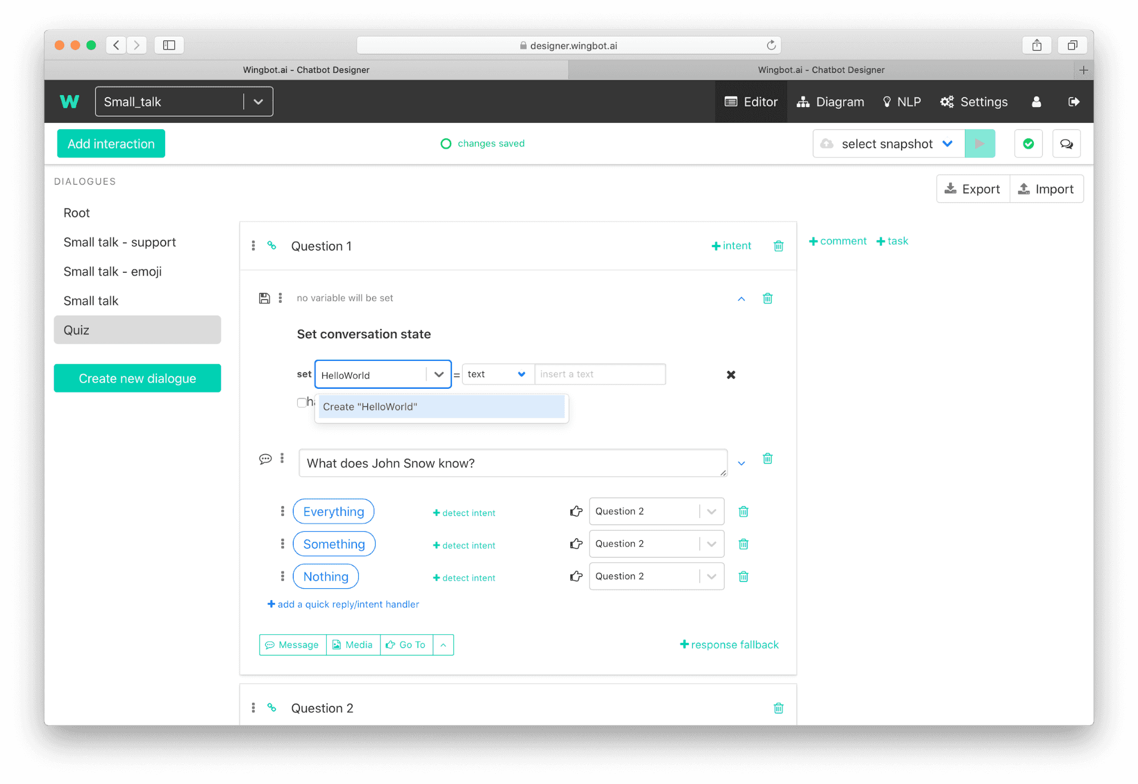Screen dimensions: 1138x784
Task: Toggle the Safari sidebar
Action: tap(169, 45)
